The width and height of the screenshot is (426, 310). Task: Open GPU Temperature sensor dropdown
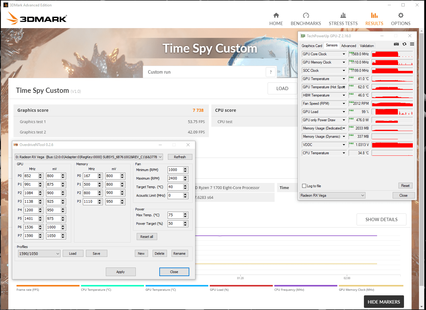click(344, 79)
